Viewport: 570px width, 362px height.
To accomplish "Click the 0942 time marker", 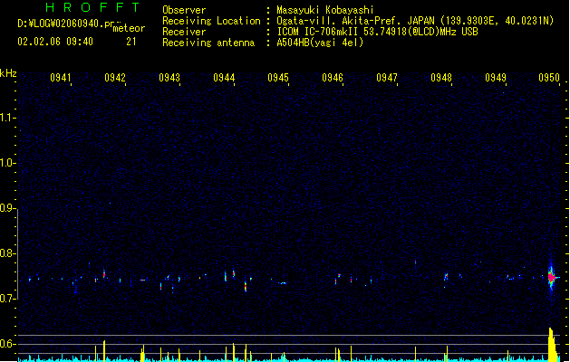I will coord(115,78).
